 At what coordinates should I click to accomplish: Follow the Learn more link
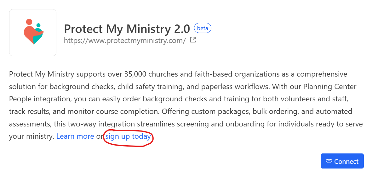click(75, 136)
